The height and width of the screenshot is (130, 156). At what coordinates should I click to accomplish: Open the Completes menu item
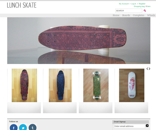click(x=139, y=15)
